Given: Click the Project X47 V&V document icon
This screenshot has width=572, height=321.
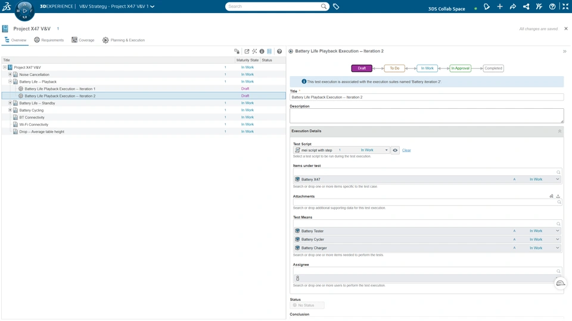Looking at the screenshot, I should [5, 29].
